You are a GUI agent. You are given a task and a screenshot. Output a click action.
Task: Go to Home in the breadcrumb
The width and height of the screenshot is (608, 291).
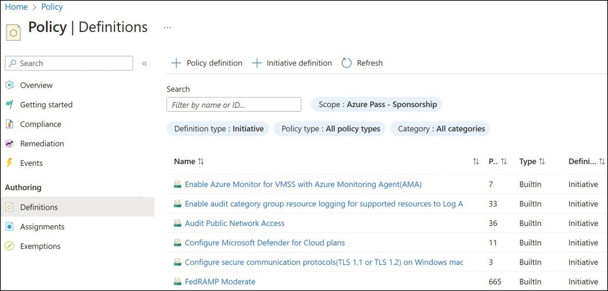coord(16,7)
